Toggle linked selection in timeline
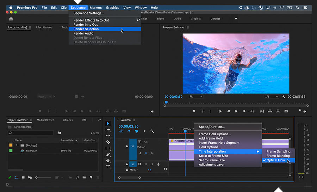 [137, 131]
